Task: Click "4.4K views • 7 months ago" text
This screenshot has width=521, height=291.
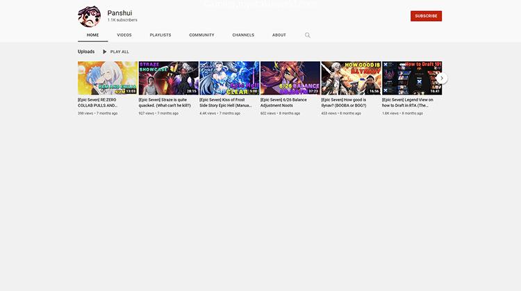Action: 220,113
